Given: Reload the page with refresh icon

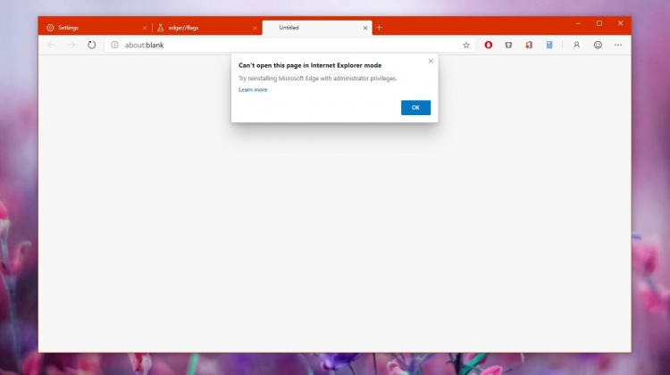Looking at the screenshot, I should click(91, 45).
